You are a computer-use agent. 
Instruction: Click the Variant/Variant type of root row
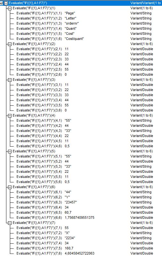click(x=145, y=3)
